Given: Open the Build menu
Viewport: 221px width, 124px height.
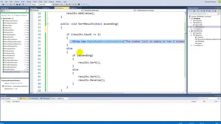Looking at the screenshot, I should pyautogui.click(x=23, y=2).
